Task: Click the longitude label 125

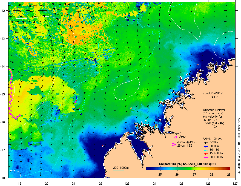Action: (x=181, y=184)
